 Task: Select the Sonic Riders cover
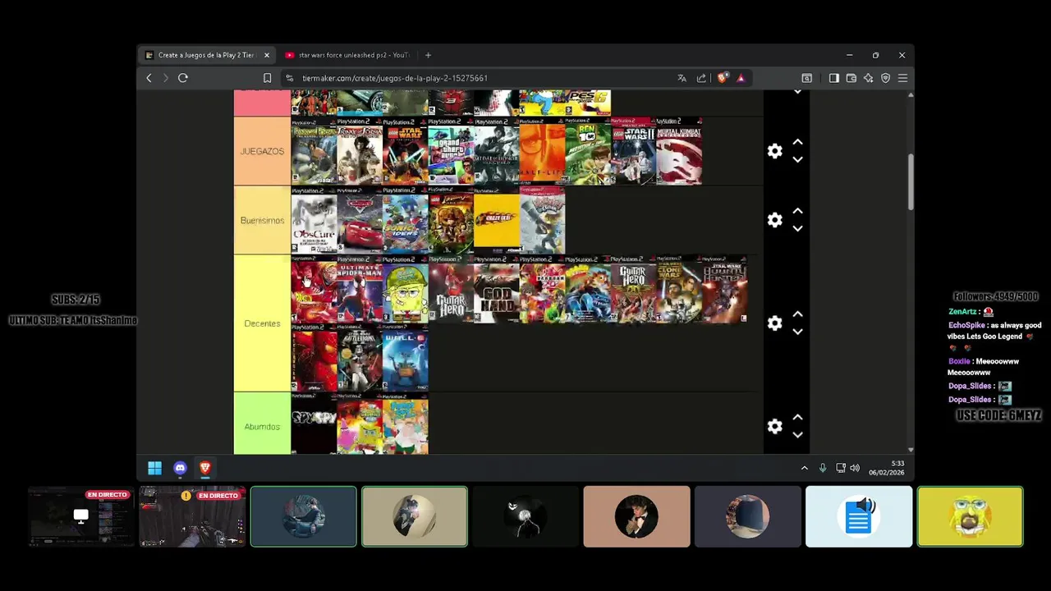[406, 220]
